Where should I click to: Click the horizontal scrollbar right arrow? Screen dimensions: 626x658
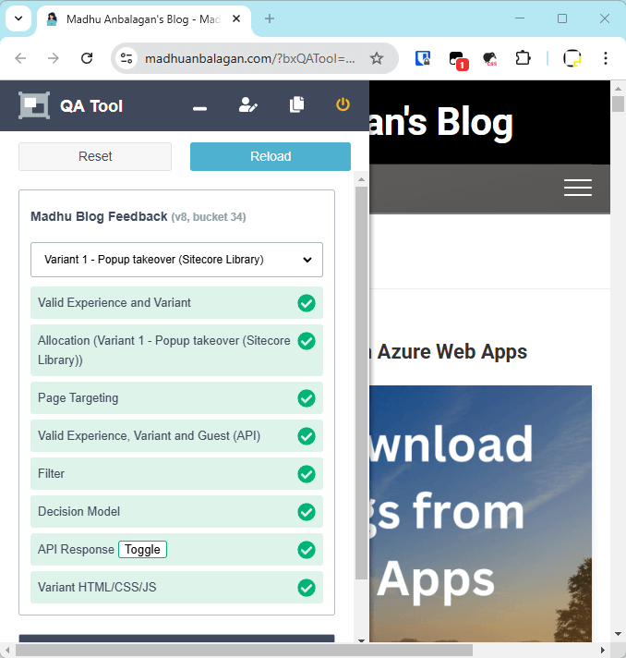pyautogui.click(x=603, y=650)
